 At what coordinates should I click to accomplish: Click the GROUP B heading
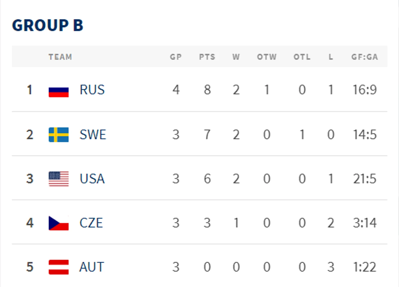coord(48,25)
